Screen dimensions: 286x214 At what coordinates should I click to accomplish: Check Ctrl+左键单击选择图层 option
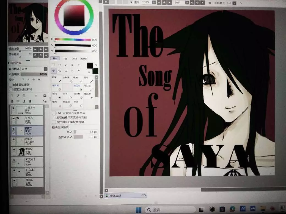(x=54, y=113)
